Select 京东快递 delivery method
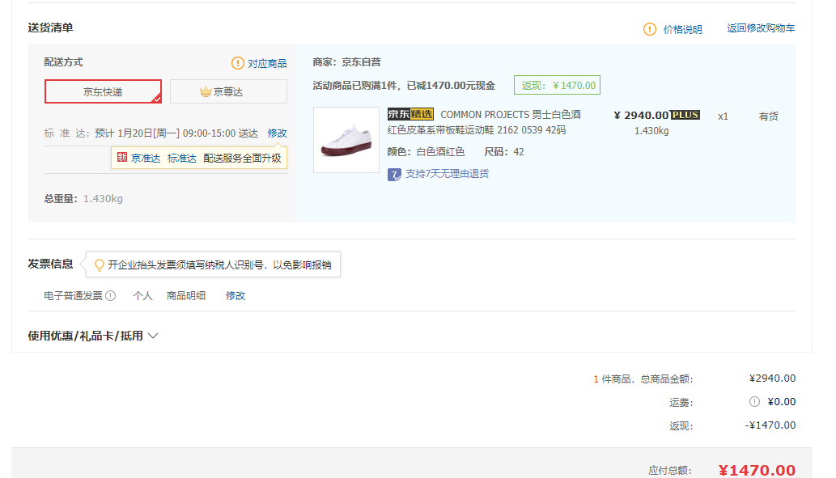 [103, 91]
